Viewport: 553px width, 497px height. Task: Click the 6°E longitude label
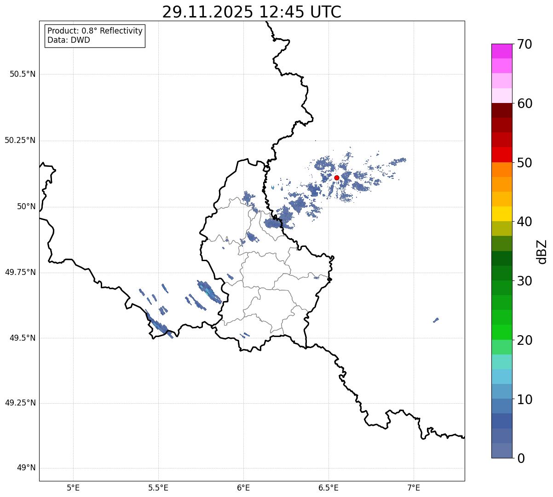pos(243,487)
